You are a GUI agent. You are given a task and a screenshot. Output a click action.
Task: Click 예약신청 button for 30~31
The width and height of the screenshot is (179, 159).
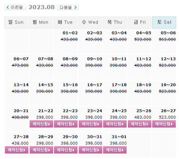tap(91, 150)
